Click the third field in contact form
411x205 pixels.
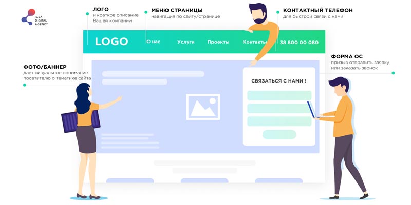[279, 121]
